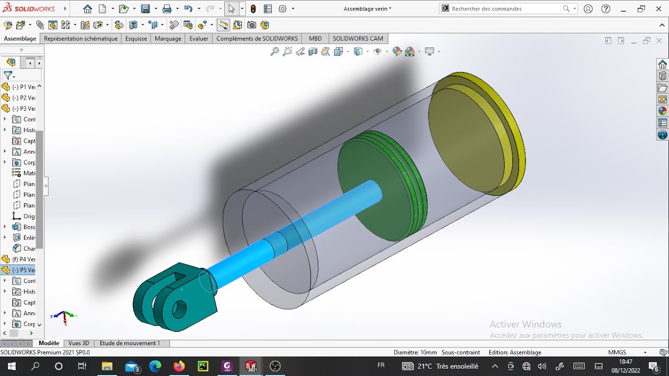Viewport: 669px width, 376px height.
Task: Select the (f) P4 Ver component
Action: tap(19, 260)
